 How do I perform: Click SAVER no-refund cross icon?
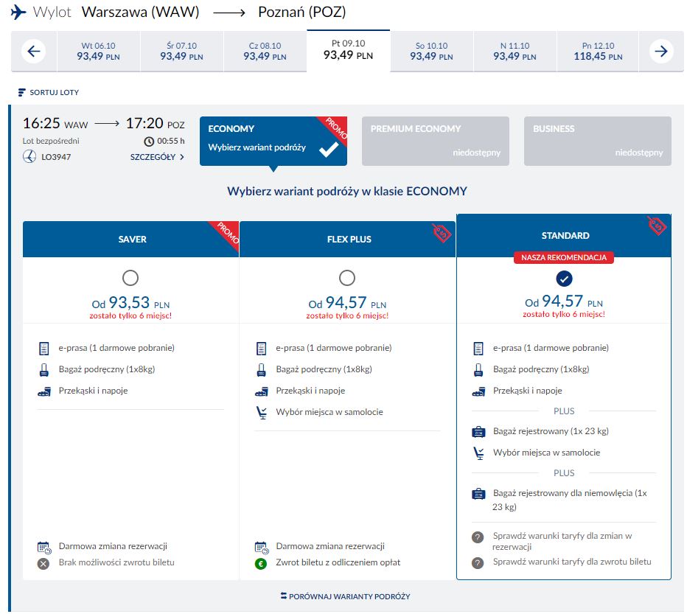43,564
